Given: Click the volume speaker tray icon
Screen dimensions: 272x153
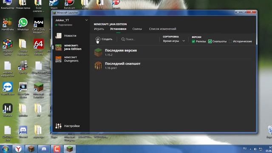Looking at the screenshot, I should click(255, 149).
